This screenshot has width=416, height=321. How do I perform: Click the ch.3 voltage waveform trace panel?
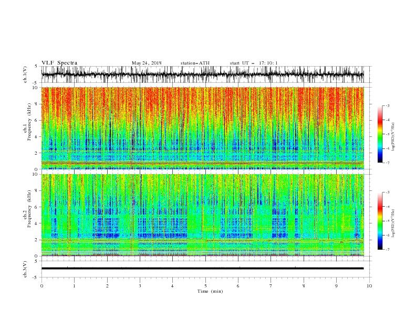click(206, 269)
